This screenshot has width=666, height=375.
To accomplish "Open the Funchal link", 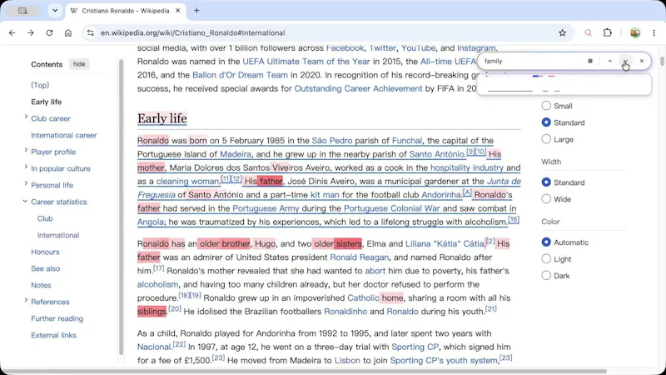I will (x=407, y=140).
